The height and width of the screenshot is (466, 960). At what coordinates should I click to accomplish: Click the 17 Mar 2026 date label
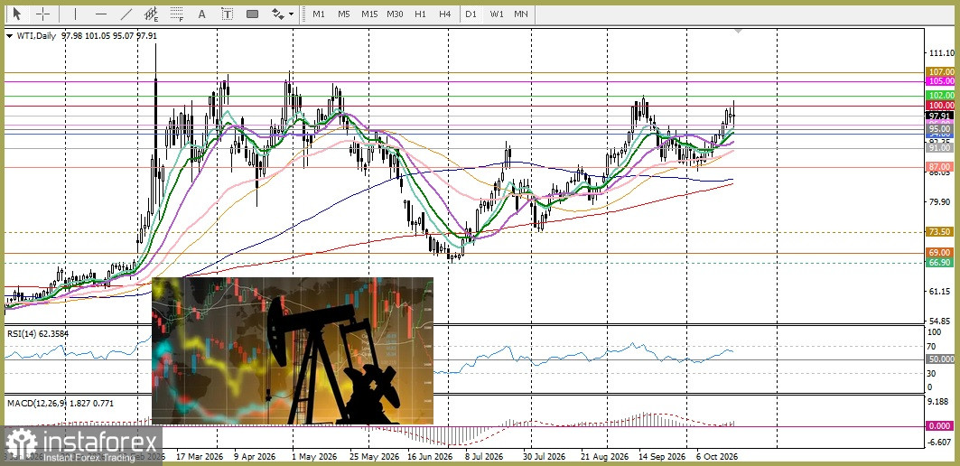coord(200,457)
